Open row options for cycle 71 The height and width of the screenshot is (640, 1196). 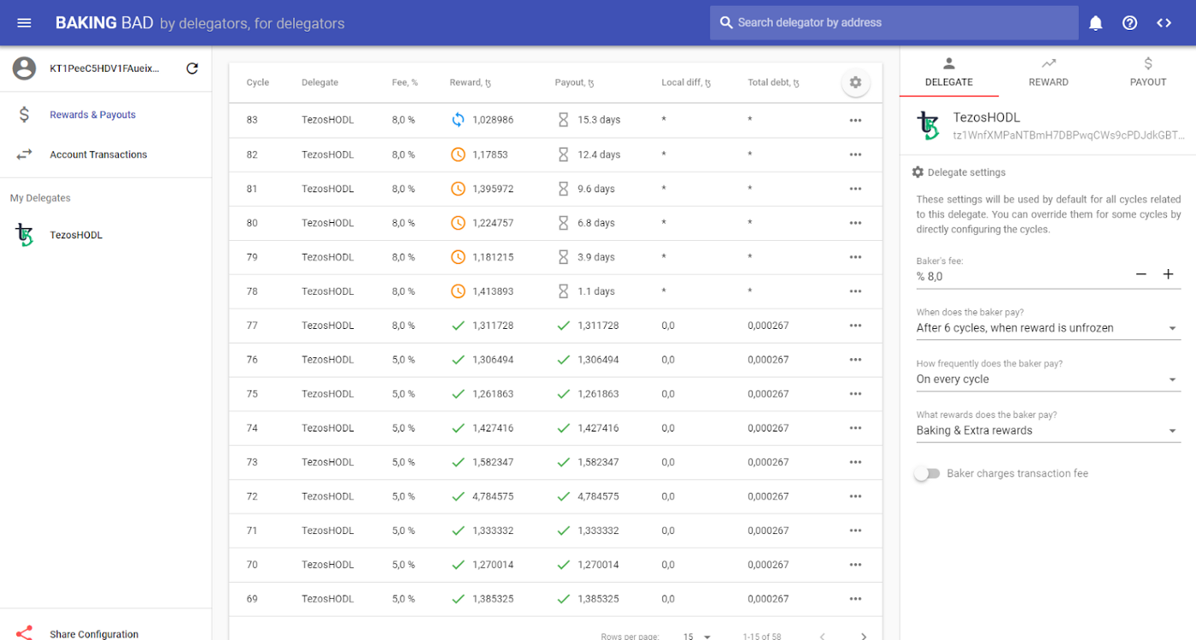[x=855, y=531]
